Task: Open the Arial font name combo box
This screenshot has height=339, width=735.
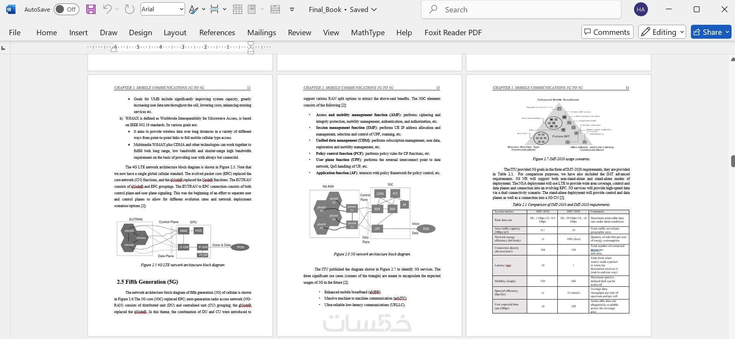Action: click(x=162, y=9)
